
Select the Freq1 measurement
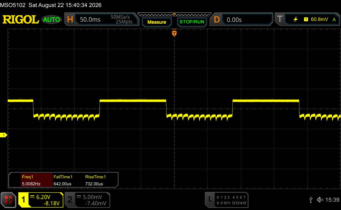[x=27, y=177]
